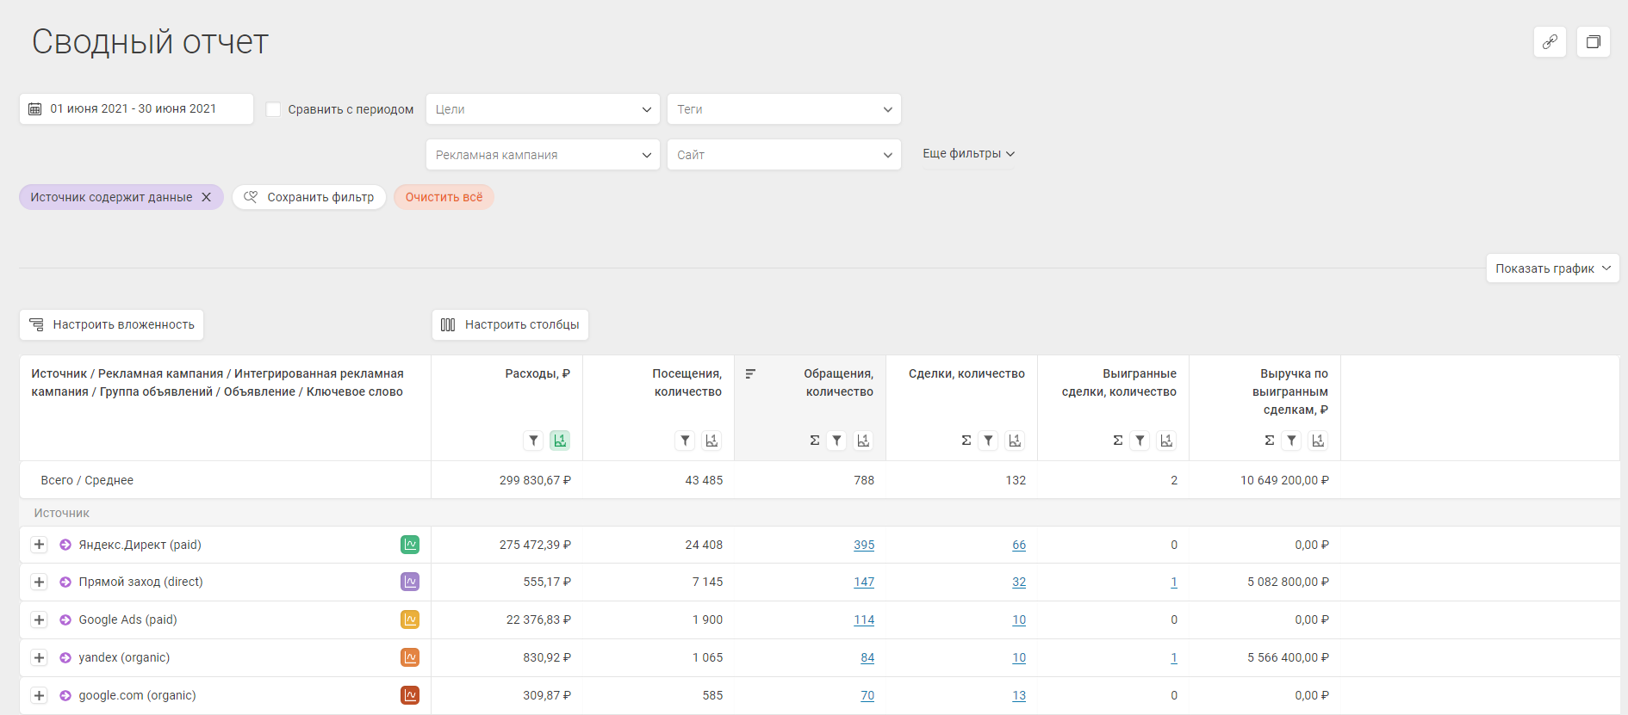Click filter icon in Расходы column

(533, 441)
